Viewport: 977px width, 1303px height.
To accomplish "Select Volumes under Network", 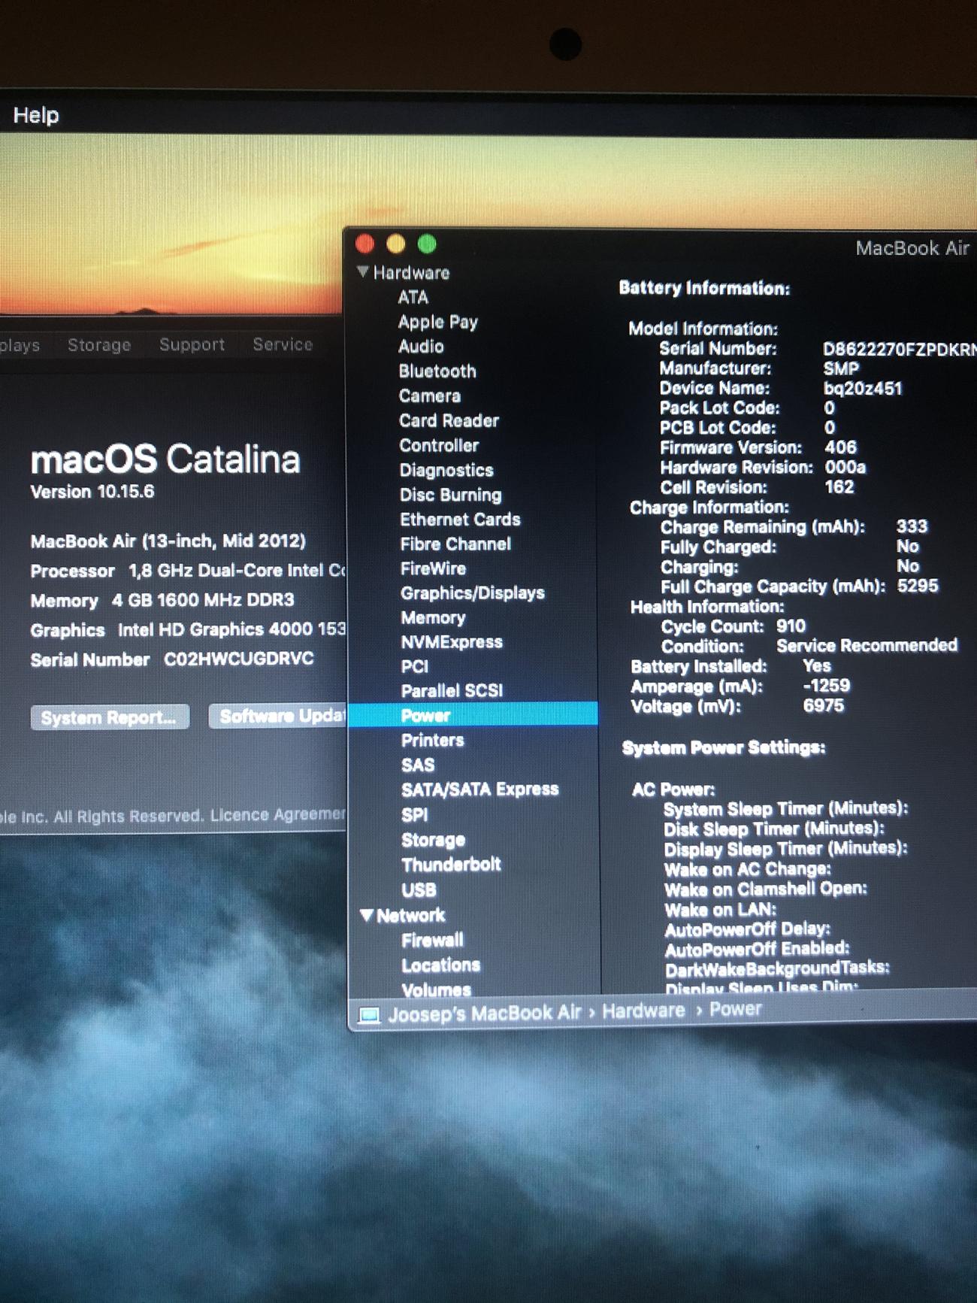I will tap(437, 989).
